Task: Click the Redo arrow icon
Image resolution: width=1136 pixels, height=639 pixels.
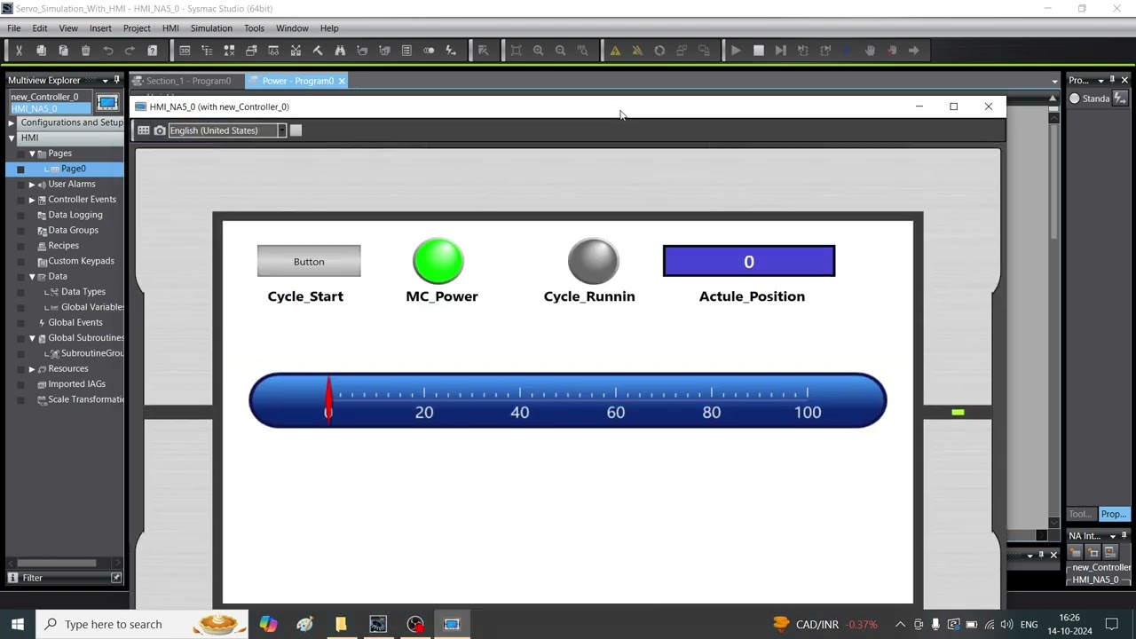Action: (x=130, y=51)
